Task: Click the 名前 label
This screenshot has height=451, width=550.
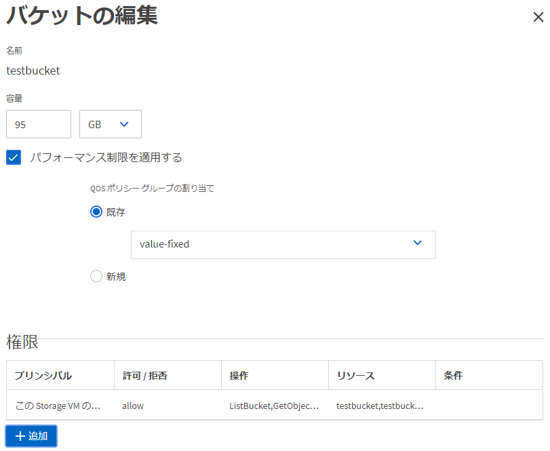Action: tap(14, 51)
